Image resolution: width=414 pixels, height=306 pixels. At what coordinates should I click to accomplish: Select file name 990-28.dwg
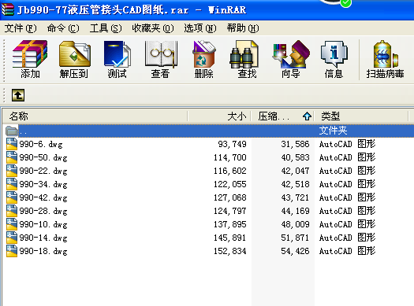[43, 211]
